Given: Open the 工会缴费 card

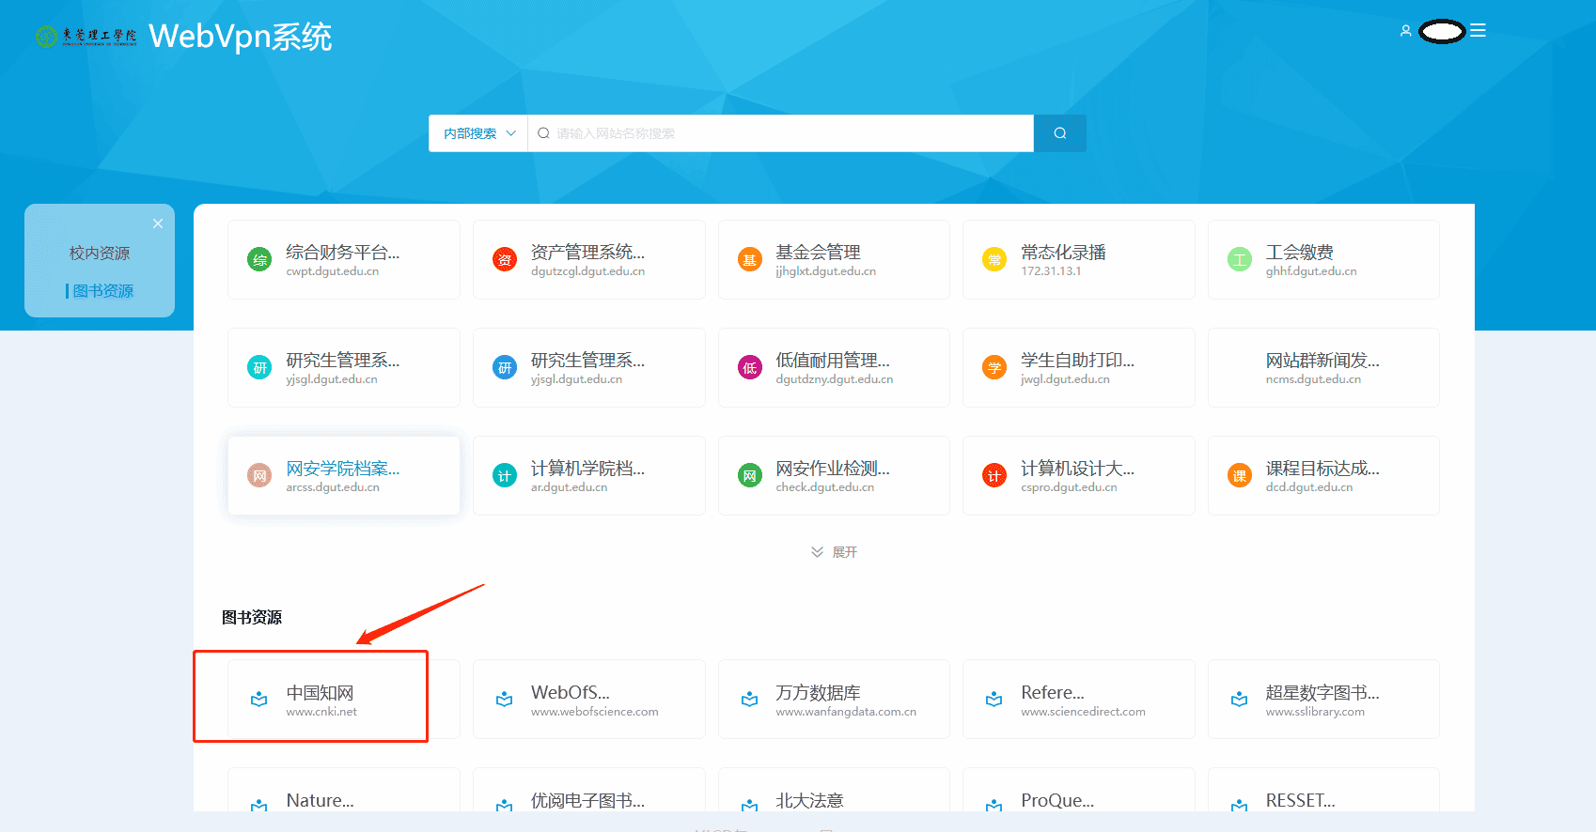Looking at the screenshot, I should coord(1323,260).
